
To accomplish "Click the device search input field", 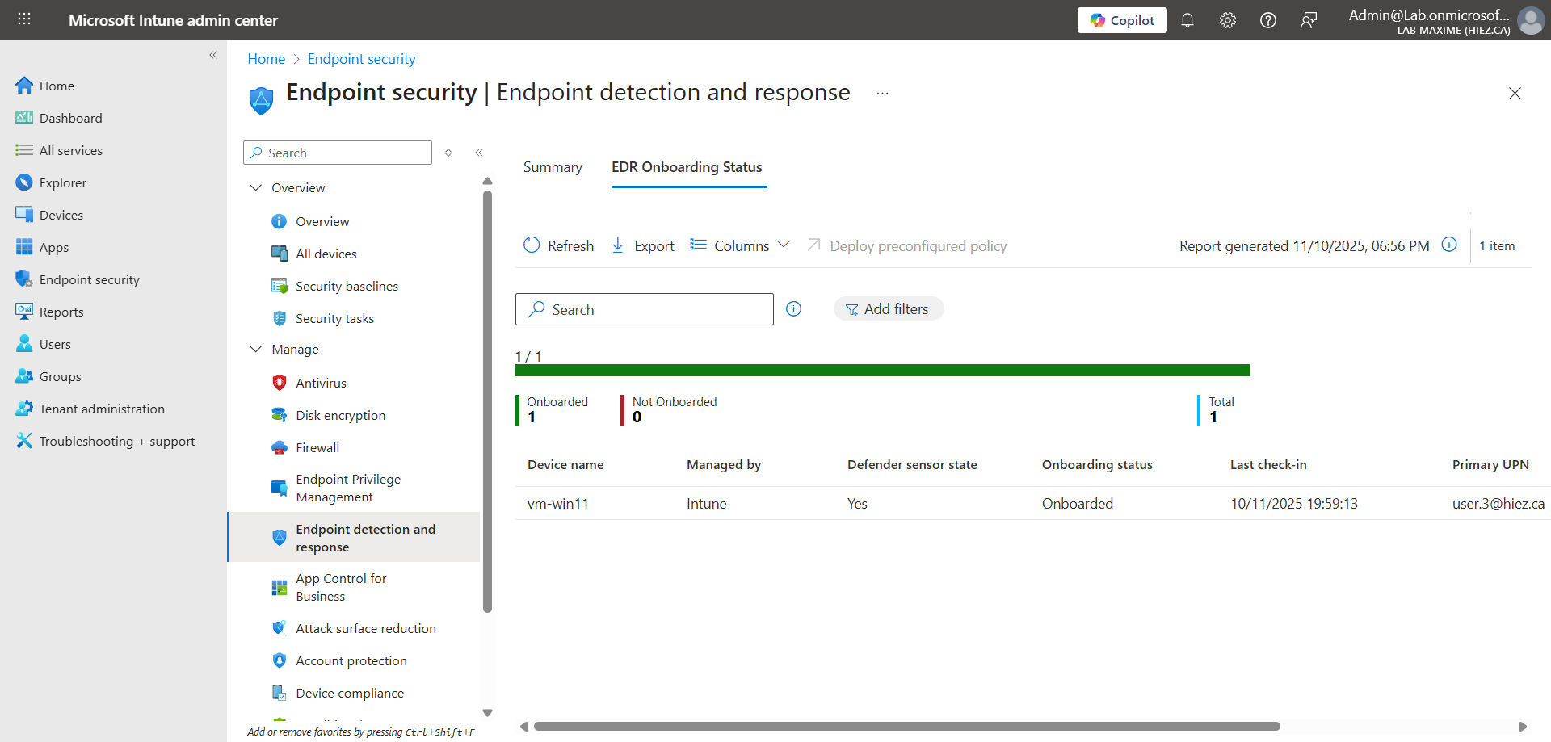I will (x=654, y=310).
